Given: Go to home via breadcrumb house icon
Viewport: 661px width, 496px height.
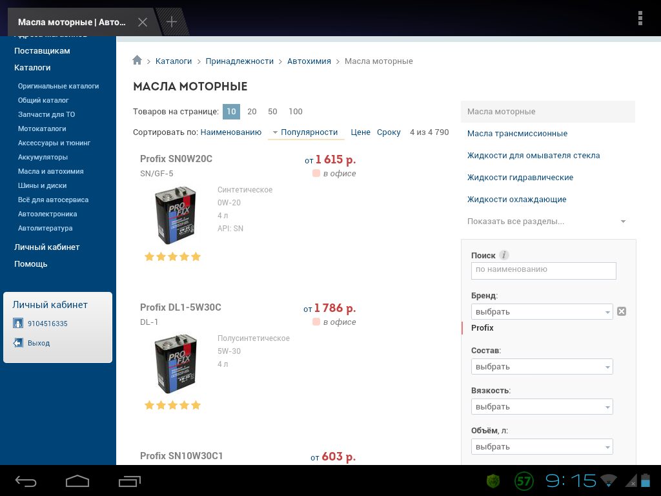Looking at the screenshot, I should click(x=137, y=60).
